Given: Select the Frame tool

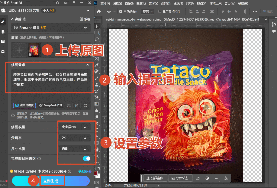Looking at the screenshot, I should tap(97, 59).
